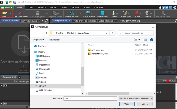Open VideoPad help question mark icon
This screenshot has width=177, height=109.
tap(175, 7)
